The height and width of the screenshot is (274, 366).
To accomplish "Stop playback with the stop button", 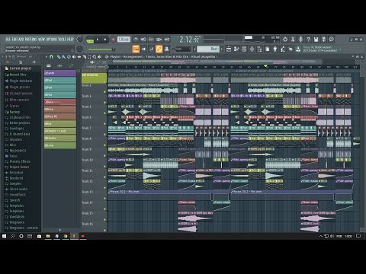I will [x=104, y=40].
